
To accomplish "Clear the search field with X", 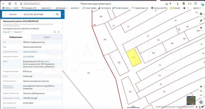I will [54, 14].
